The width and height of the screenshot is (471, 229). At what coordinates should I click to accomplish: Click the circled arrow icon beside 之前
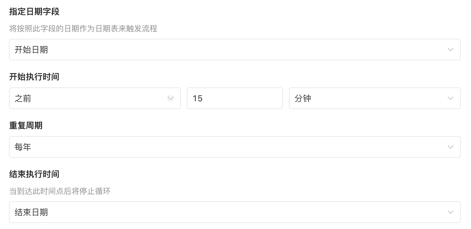171,98
